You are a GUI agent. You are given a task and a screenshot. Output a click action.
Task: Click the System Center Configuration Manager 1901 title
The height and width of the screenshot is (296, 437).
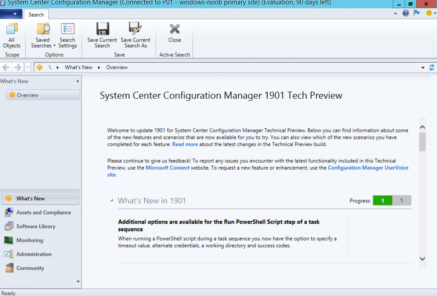[x=221, y=95]
